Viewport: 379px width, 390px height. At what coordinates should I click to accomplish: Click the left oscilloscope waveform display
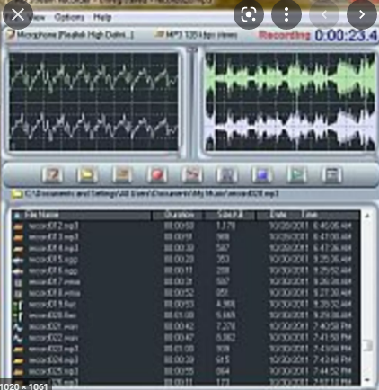[x=93, y=102]
